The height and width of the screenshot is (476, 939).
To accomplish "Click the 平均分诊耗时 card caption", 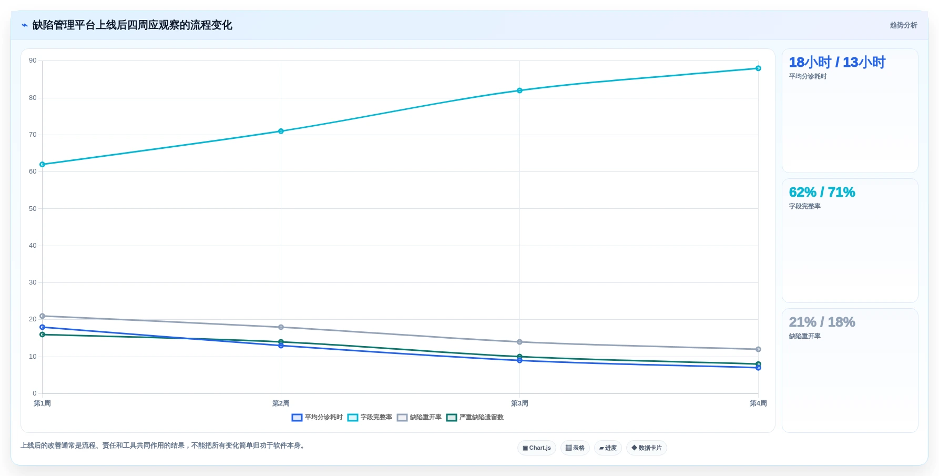I will pos(808,77).
